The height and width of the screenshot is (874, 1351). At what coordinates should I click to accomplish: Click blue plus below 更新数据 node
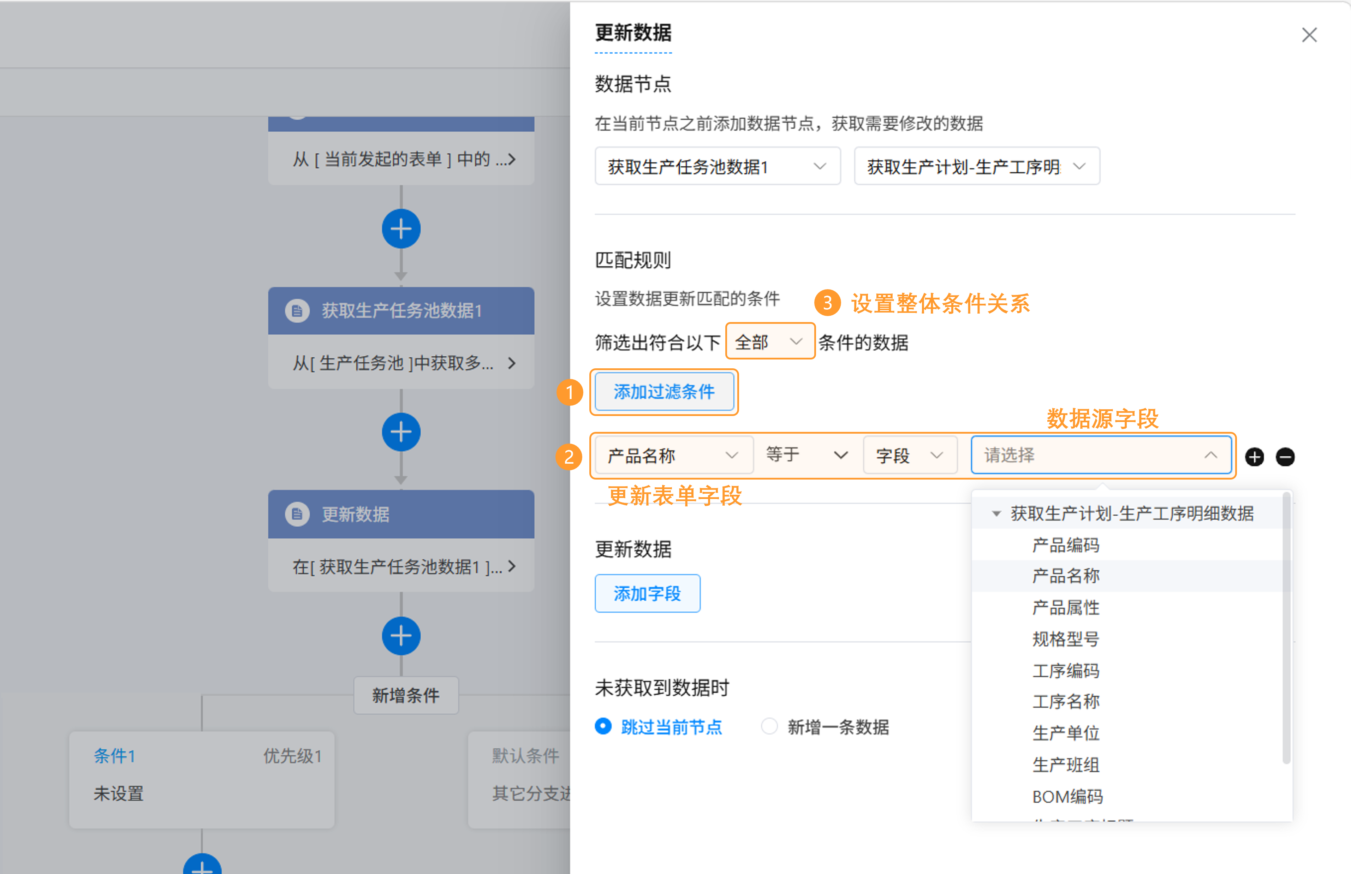[x=400, y=635]
